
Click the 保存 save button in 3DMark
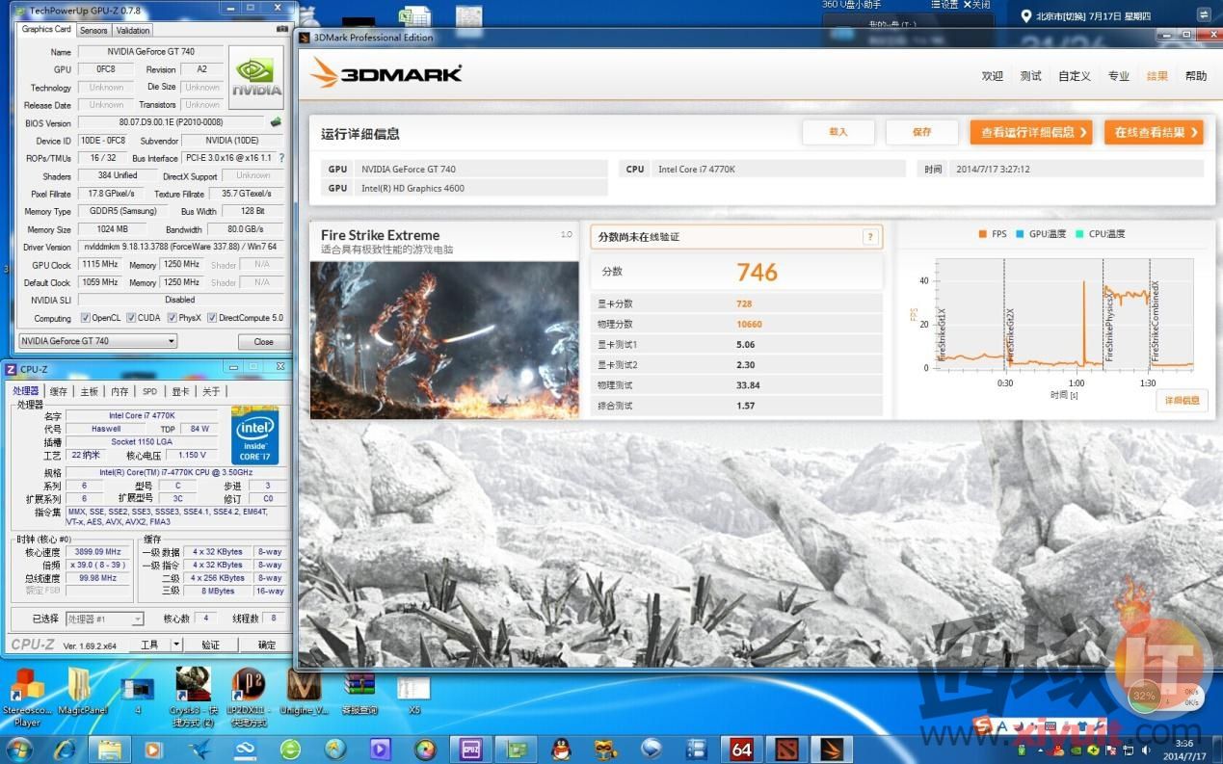click(922, 132)
